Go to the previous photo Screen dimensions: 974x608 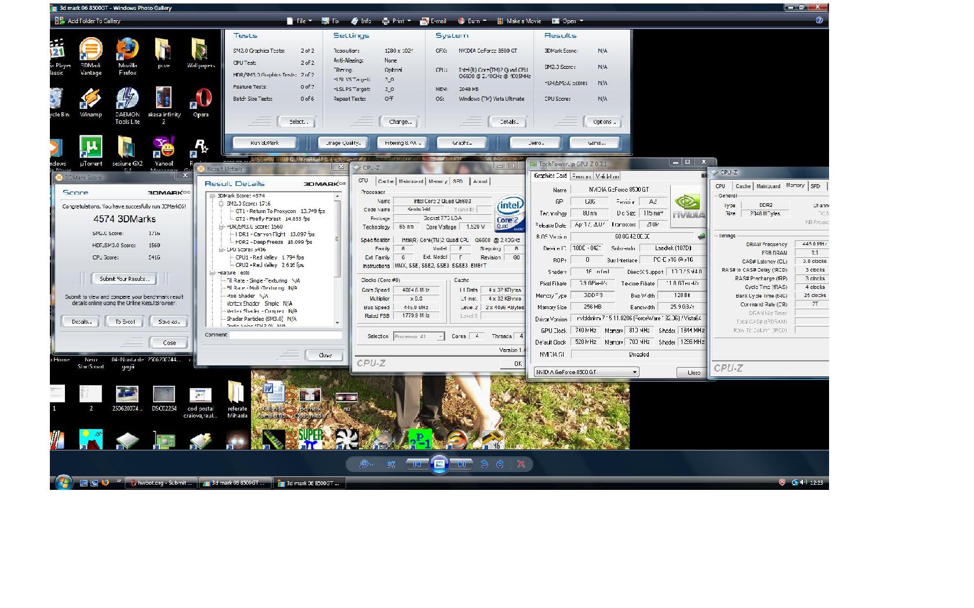tap(417, 464)
